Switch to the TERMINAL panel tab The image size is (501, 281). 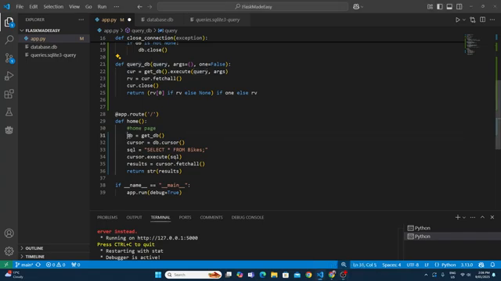click(x=160, y=217)
